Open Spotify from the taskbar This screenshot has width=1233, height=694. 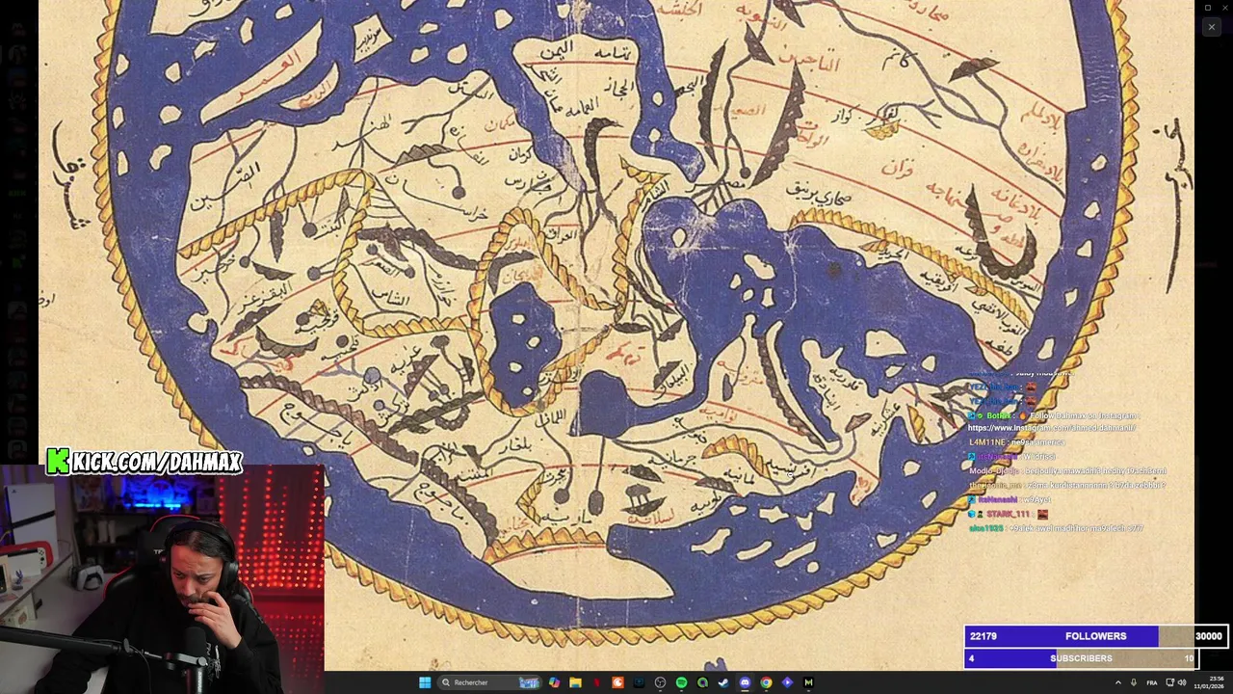pyautogui.click(x=681, y=682)
